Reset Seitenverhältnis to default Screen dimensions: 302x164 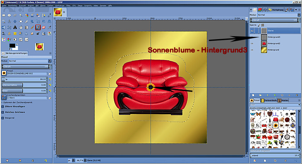click(x=50, y=85)
